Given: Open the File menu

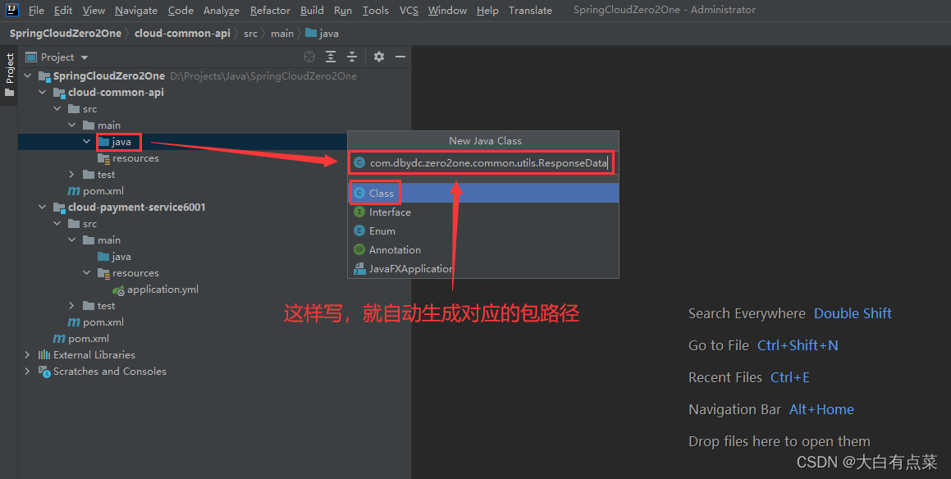Looking at the screenshot, I should [x=36, y=11].
